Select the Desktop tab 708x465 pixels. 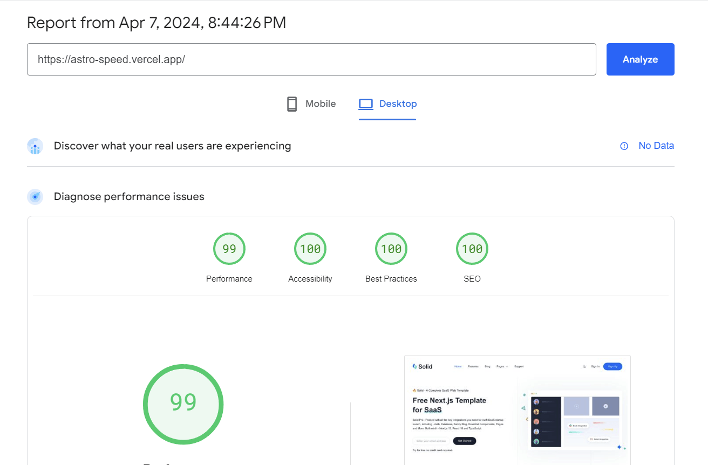point(387,104)
